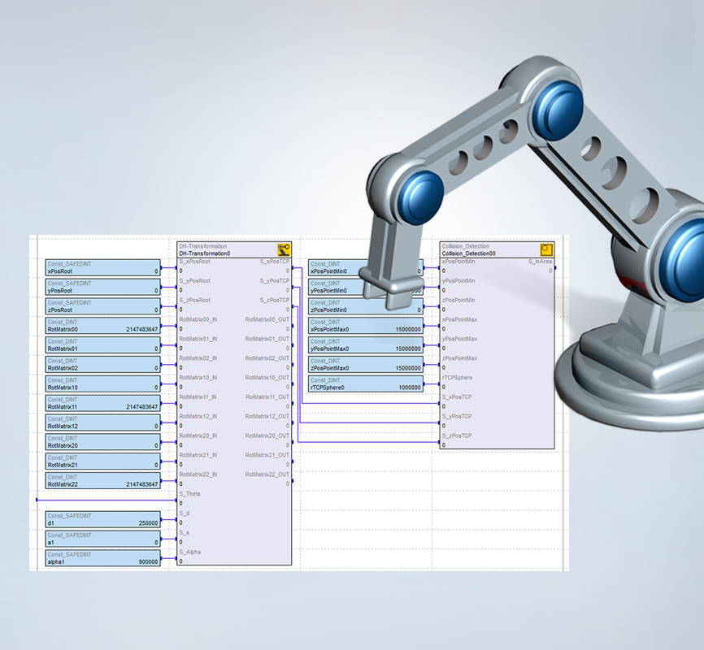
Task: Click the DH-Transformation0 block title
Action: point(205,253)
